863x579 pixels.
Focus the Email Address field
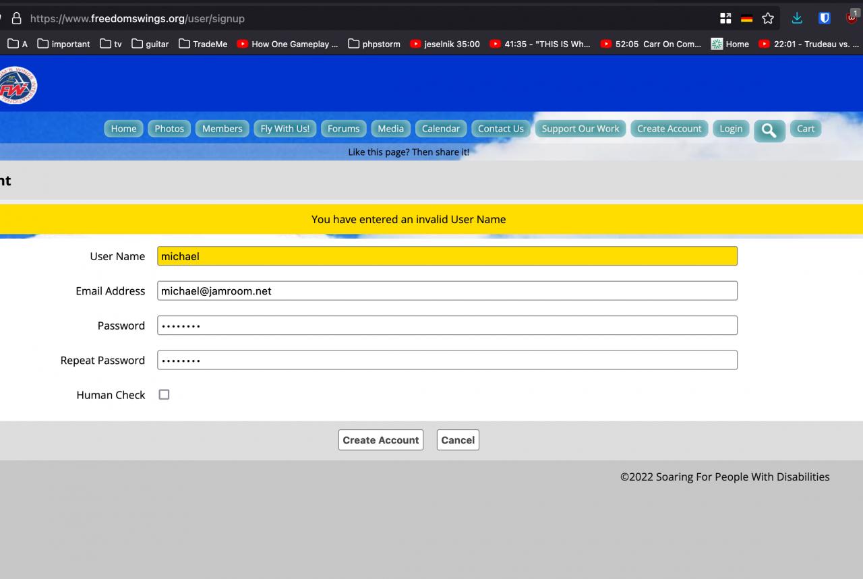pos(447,291)
